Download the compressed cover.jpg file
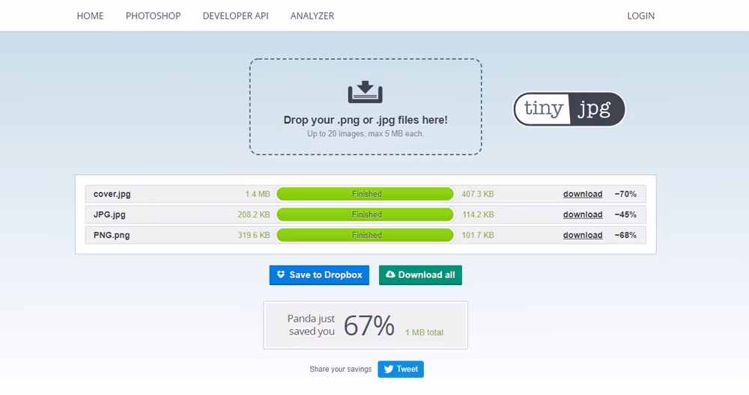 582,195
